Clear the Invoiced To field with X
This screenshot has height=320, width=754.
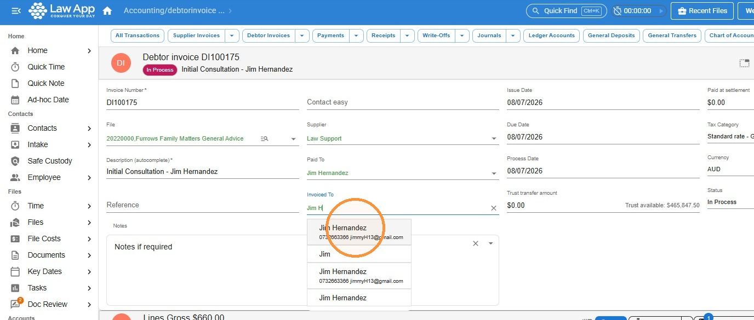[493, 208]
